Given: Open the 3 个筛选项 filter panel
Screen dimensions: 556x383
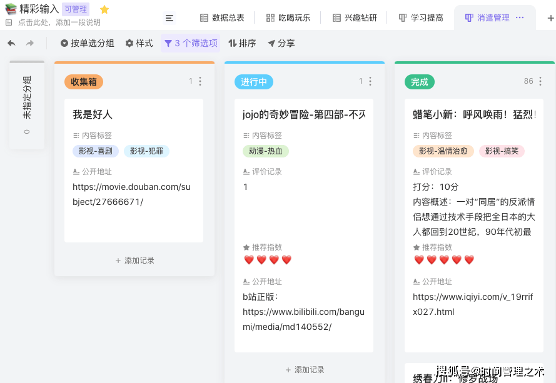Looking at the screenshot, I should (x=191, y=43).
